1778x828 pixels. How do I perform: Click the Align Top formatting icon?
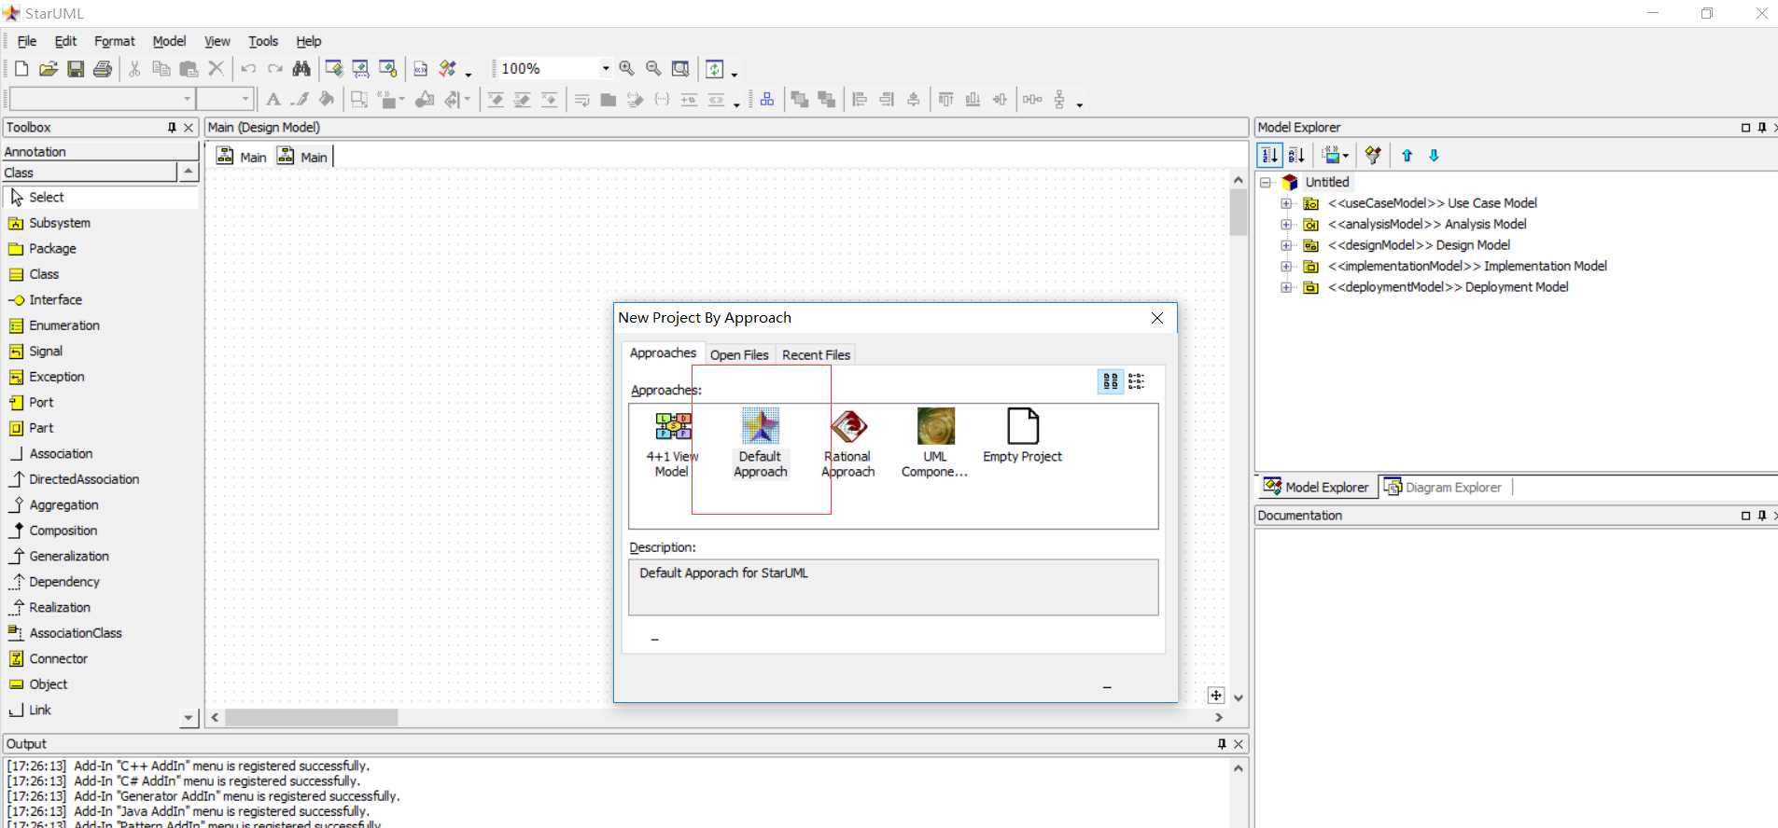pos(946,100)
